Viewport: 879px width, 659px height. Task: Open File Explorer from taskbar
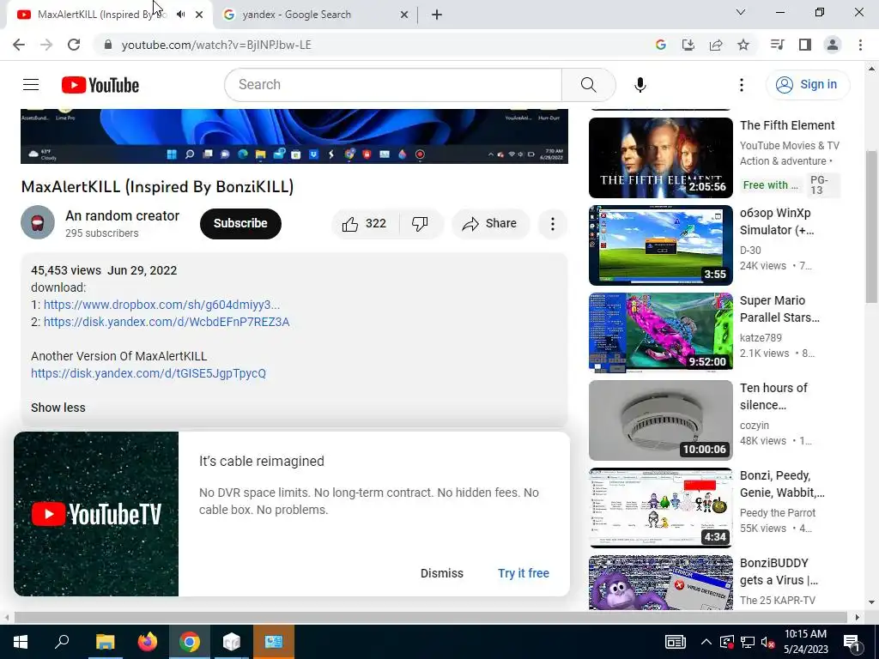105,642
